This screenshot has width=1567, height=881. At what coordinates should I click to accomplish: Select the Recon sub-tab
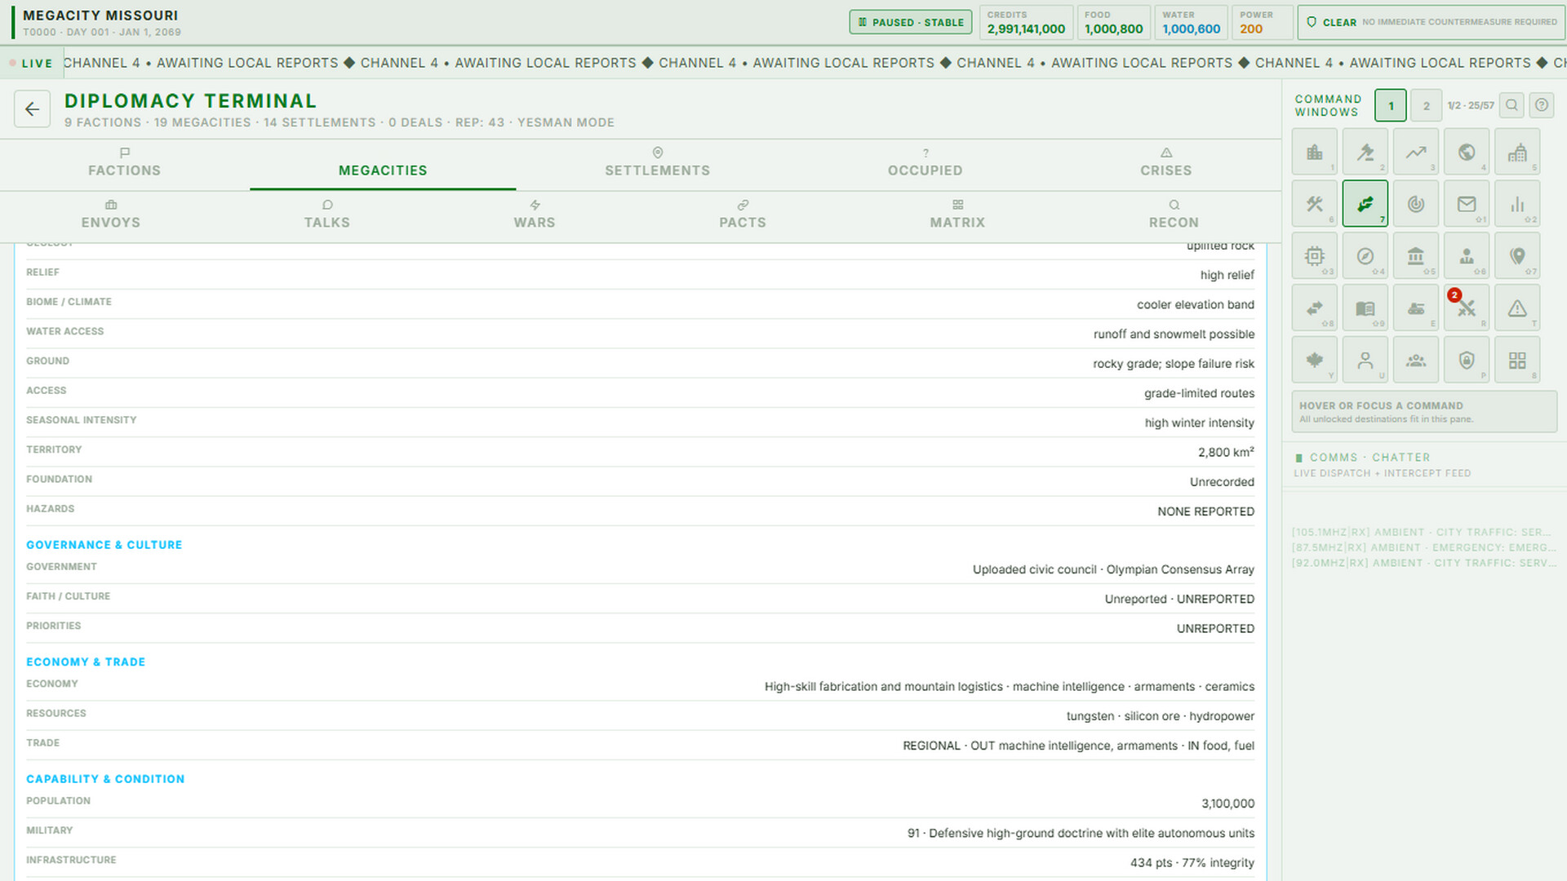point(1174,215)
